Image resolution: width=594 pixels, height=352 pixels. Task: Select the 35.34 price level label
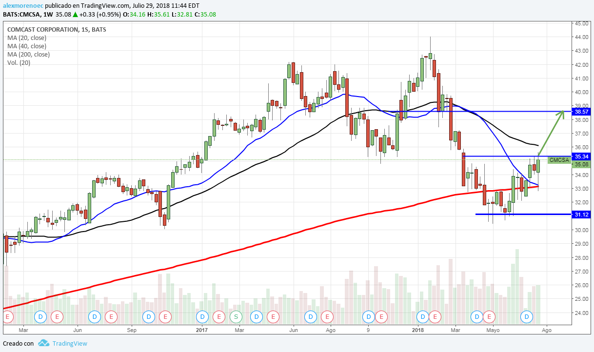coord(582,156)
